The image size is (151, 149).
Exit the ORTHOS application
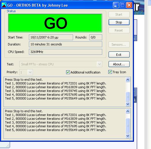click(119, 55)
